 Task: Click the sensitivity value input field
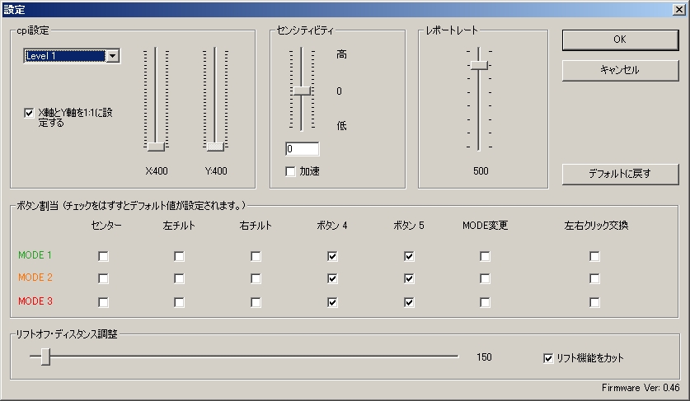pyautogui.click(x=302, y=149)
